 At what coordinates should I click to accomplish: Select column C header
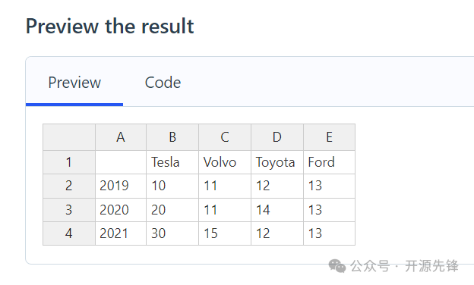[x=225, y=137]
